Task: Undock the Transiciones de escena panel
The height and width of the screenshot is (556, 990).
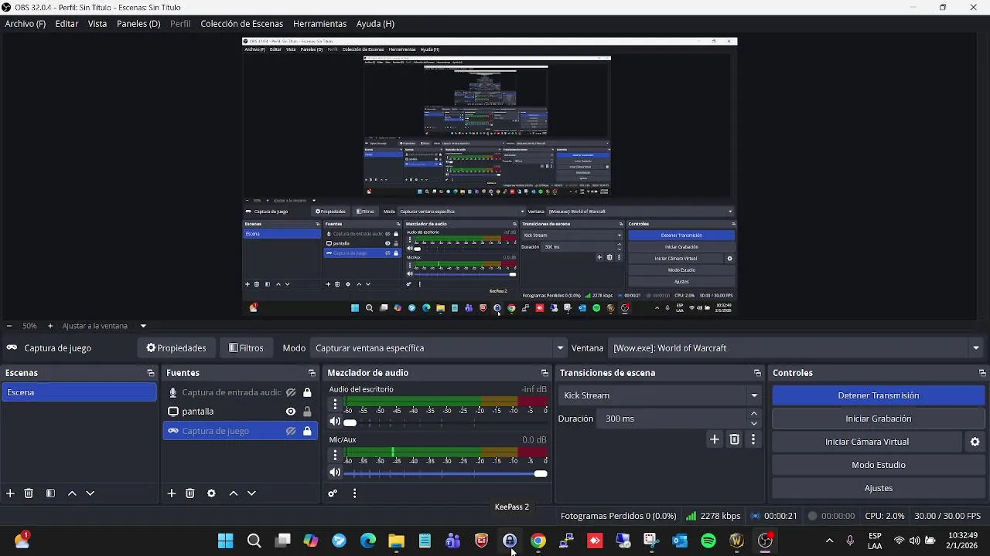Action: point(757,373)
